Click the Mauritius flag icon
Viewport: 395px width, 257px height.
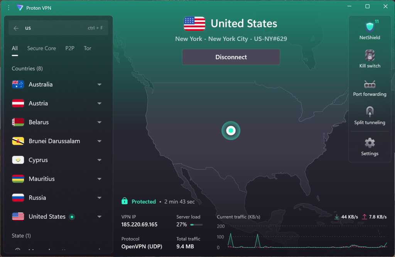coord(18,179)
